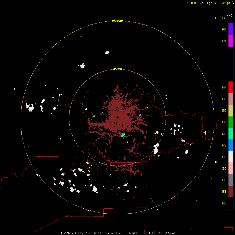Click the ND legend label

pyautogui.click(x=224, y=203)
